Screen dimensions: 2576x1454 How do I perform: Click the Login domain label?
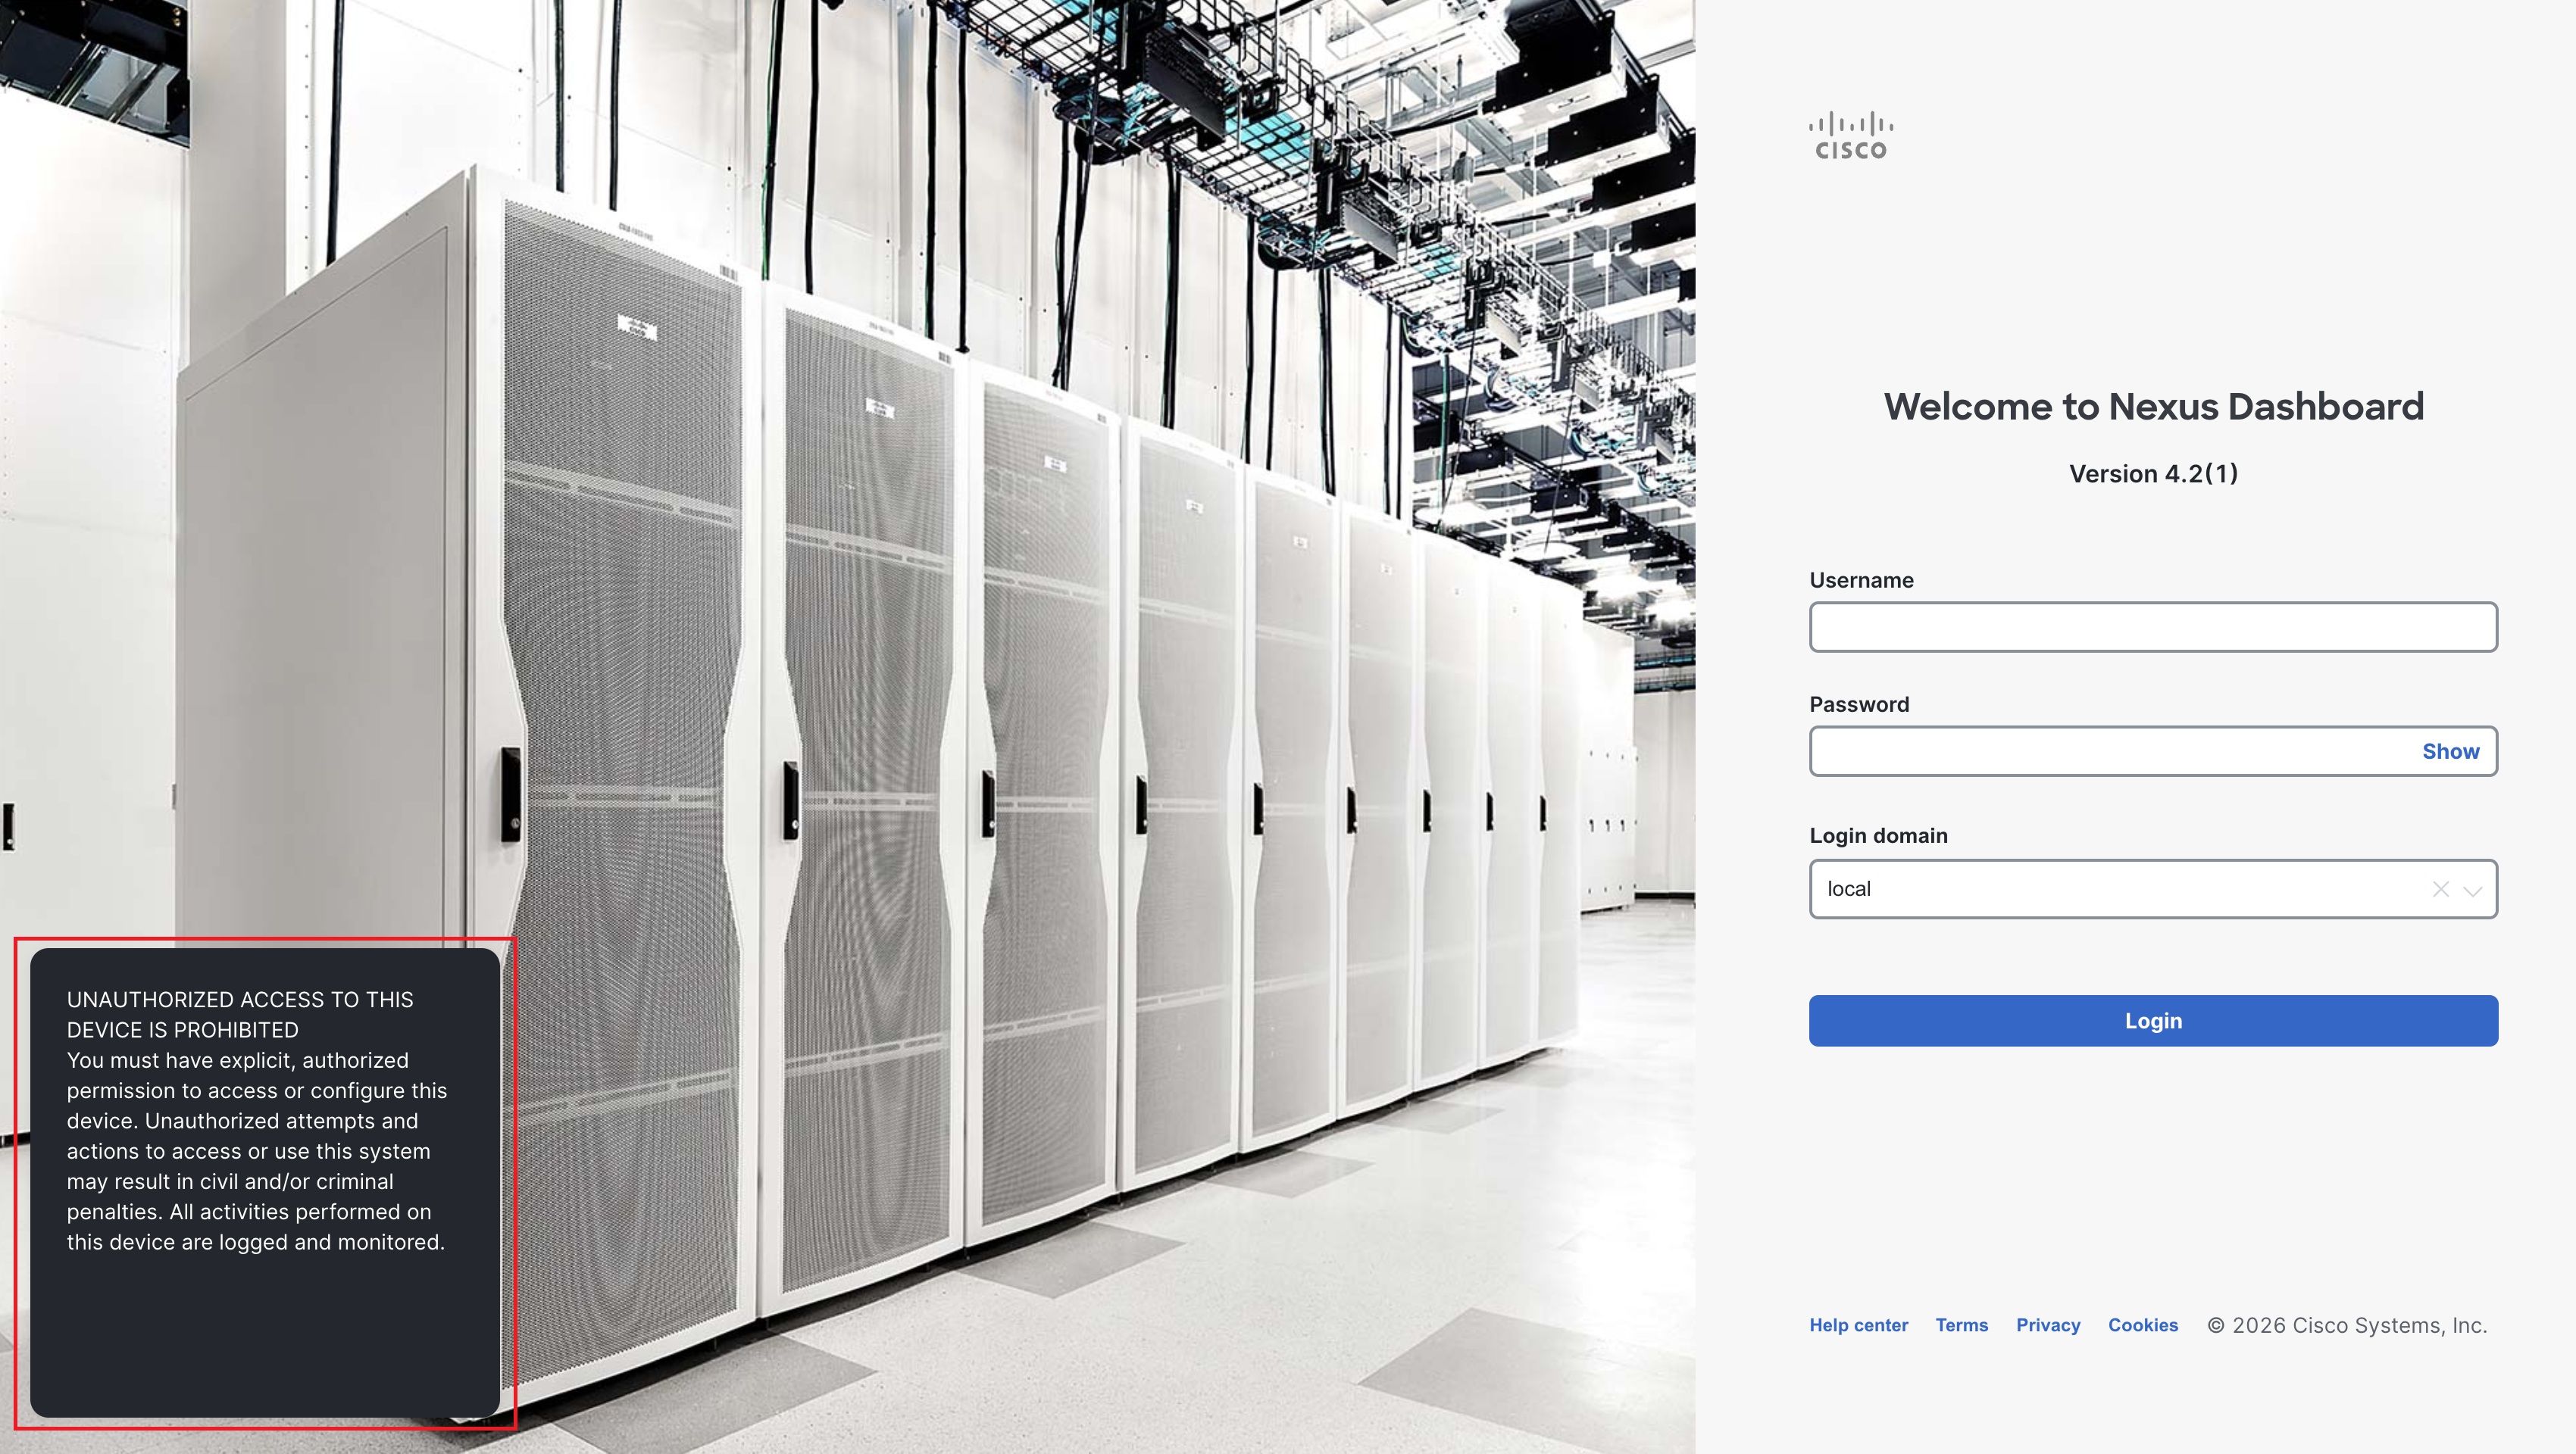click(x=1878, y=835)
